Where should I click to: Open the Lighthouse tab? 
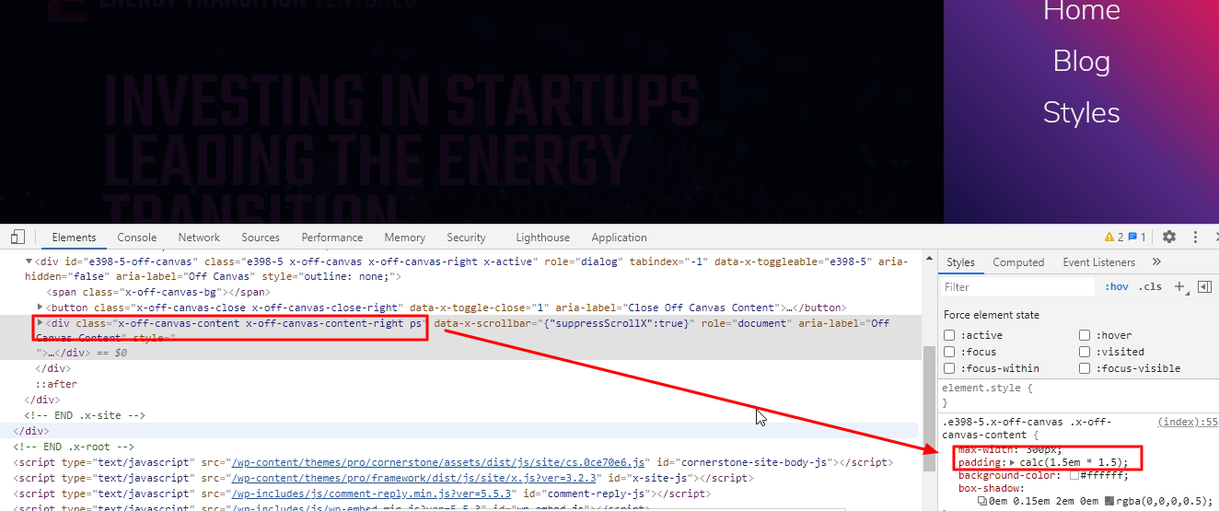pyautogui.click(x=542, y=238)
